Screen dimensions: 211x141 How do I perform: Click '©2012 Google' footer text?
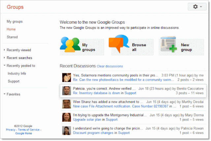(x=23, y=126)
